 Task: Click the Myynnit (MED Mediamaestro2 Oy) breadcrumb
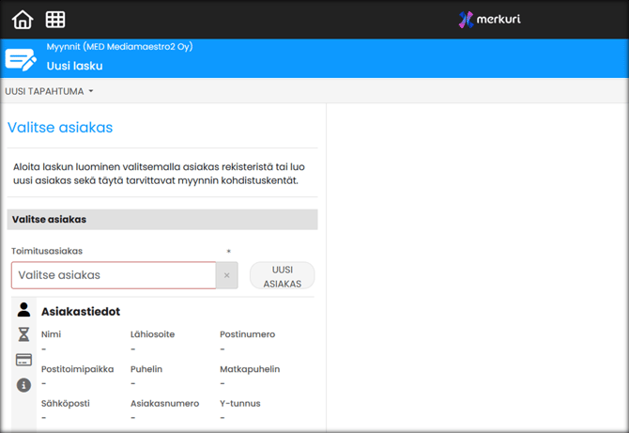[119, 47]
